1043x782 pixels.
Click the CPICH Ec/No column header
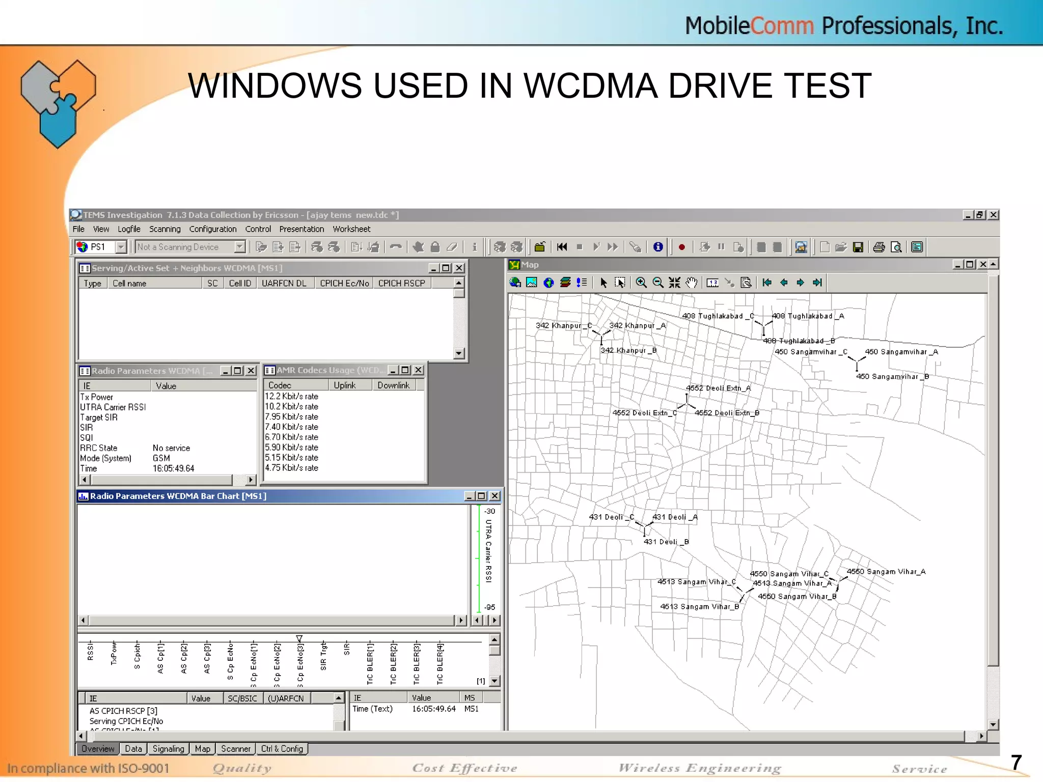[x=344, y=283]
